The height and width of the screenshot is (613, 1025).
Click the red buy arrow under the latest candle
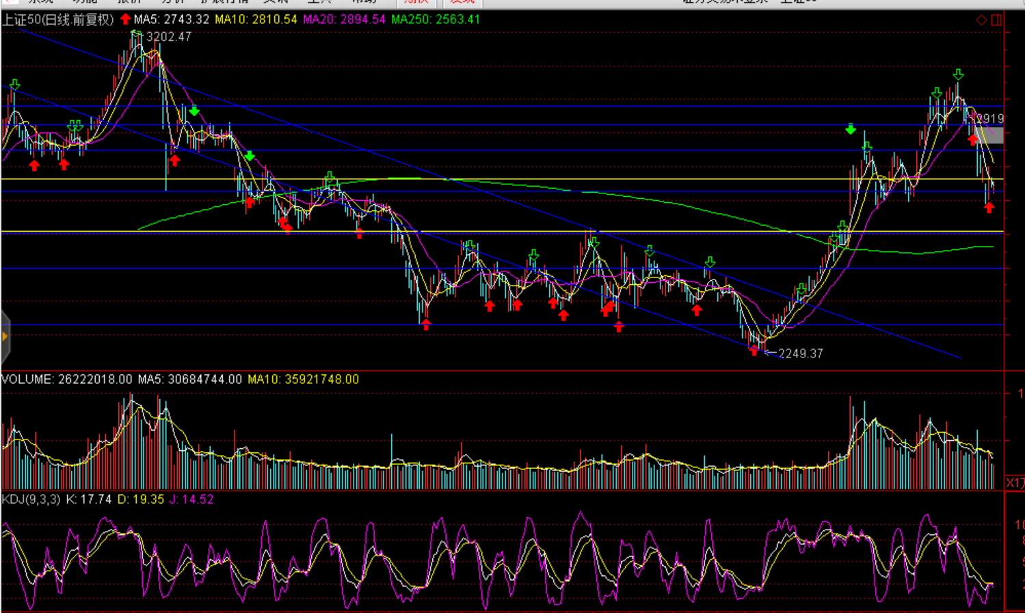[989, 208]
